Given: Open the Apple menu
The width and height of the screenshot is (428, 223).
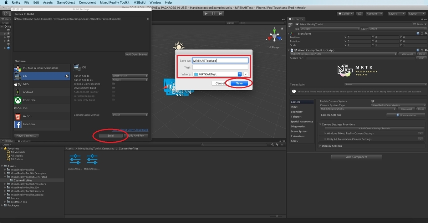Looking at the screenshot, I should (6, 2).
